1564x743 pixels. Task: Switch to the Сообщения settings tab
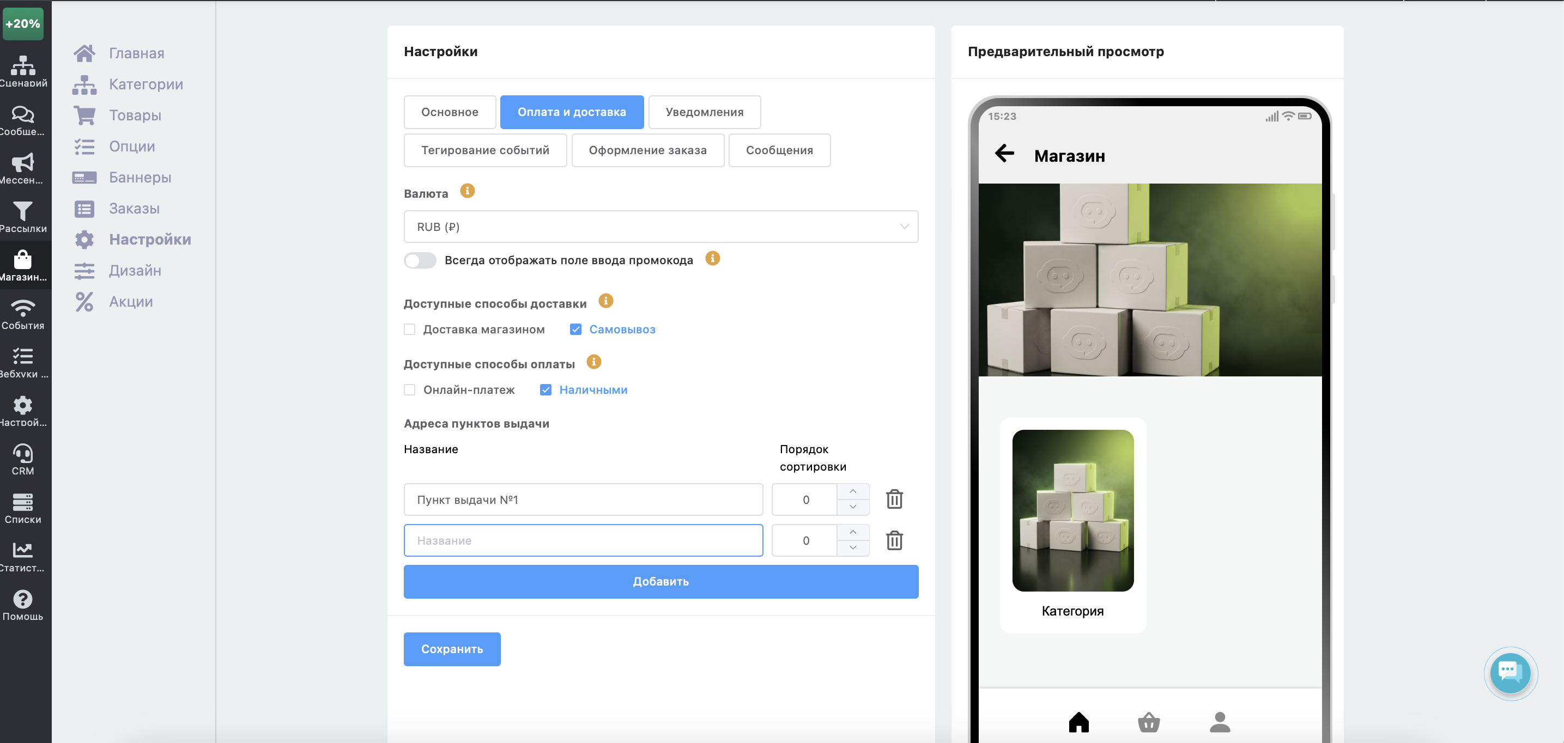click(x=780, y=150)
